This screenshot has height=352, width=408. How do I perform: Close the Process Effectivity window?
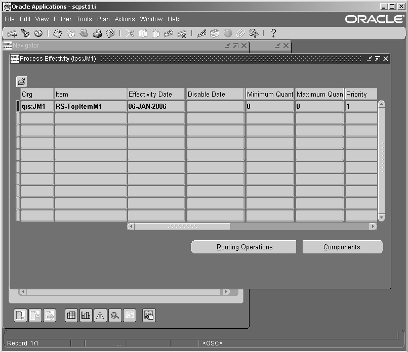pyautogui.click(x=386, y=59)
